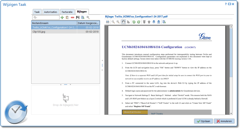Click the Bijlage file name heading
The width and height of the screenshot is (240, 129).
tap(136, 17)
